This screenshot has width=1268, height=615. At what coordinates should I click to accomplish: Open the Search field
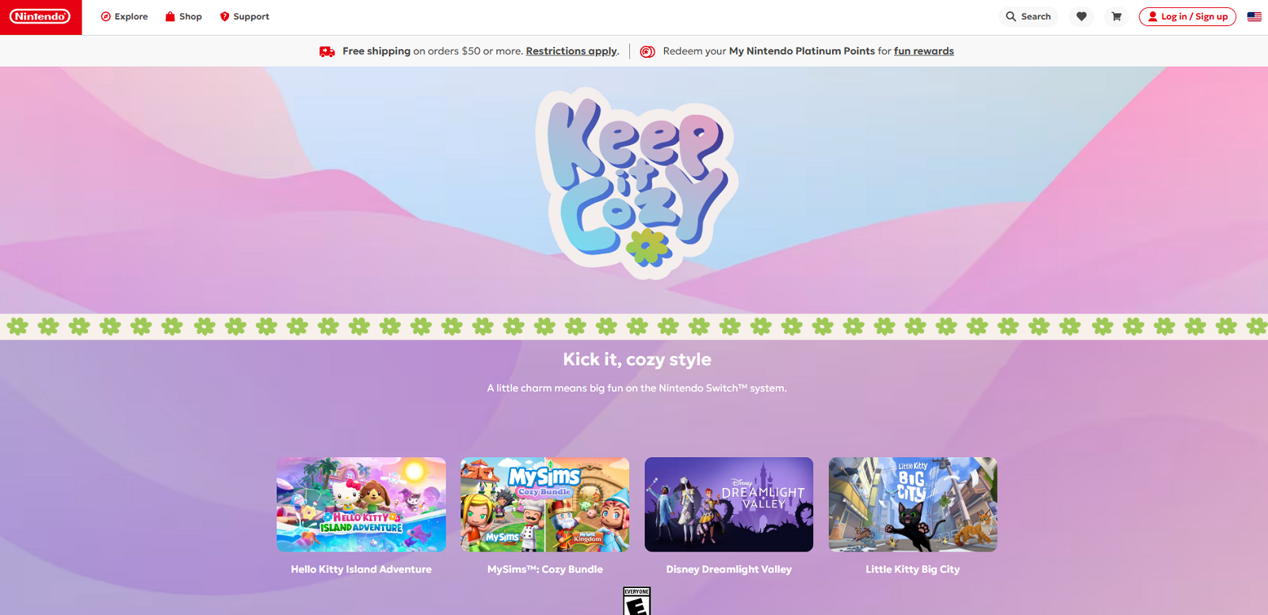[x=1028, y=17]
